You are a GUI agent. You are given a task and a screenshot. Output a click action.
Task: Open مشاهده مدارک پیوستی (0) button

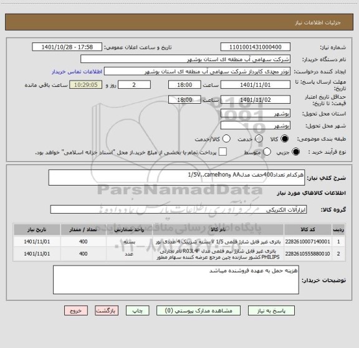[198, 311]
